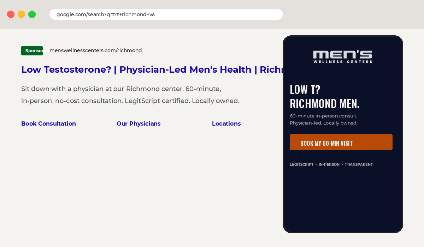The width and height of the screenshot is (424, 247).
Task: Open the Our Physicians sitelink
Action: point(139,123)
